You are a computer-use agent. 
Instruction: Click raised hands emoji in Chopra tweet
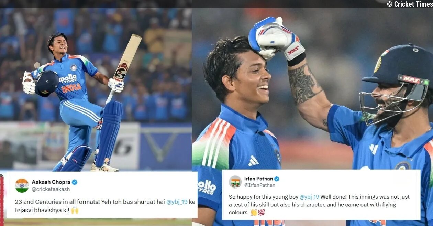[75, 210]
